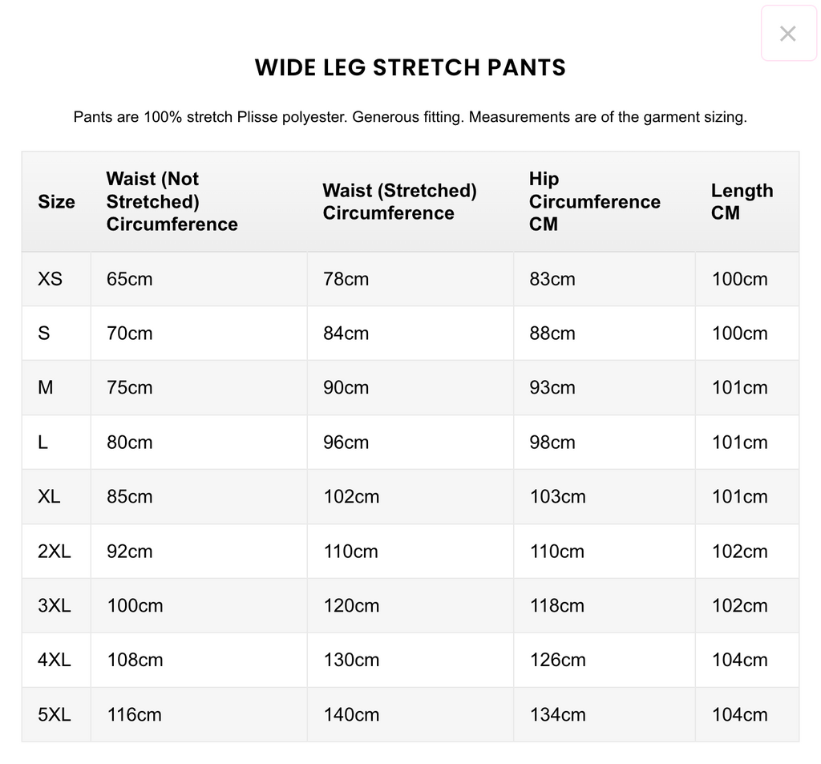Click the Length CM column header
This screenshot has width=821, height=764.
click(742, 201)
